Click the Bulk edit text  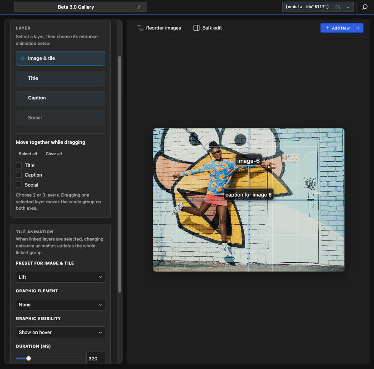[x=212, y=28]
